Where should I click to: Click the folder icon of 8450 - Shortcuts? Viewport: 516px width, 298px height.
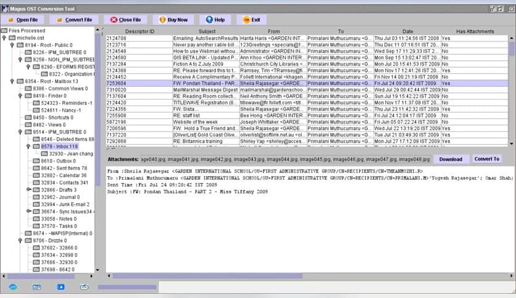pyautogui.click(x=28, y=117)
